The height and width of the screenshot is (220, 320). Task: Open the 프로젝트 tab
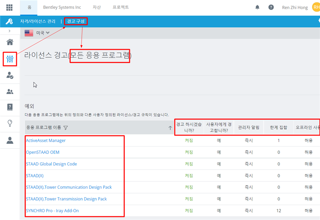click(x=121, y=7)
